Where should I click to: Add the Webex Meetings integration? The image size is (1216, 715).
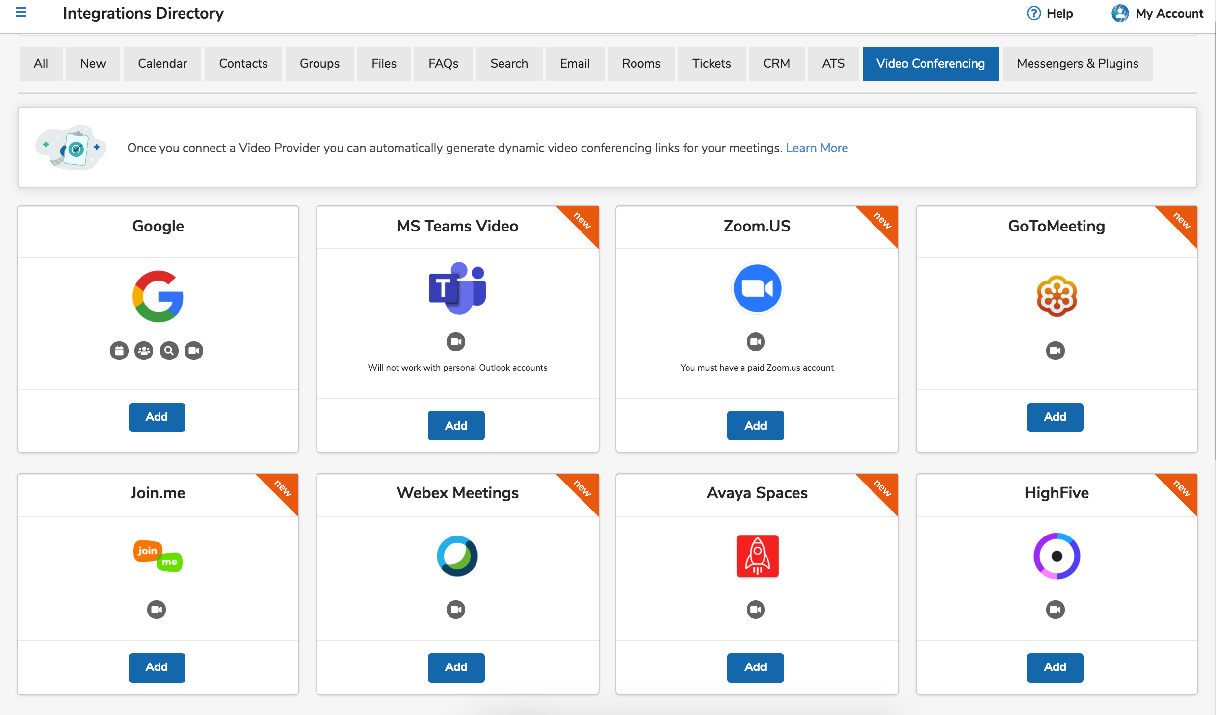point(456,667)
